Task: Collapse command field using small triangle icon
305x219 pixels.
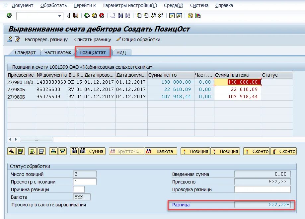Action: pos(68,16)
